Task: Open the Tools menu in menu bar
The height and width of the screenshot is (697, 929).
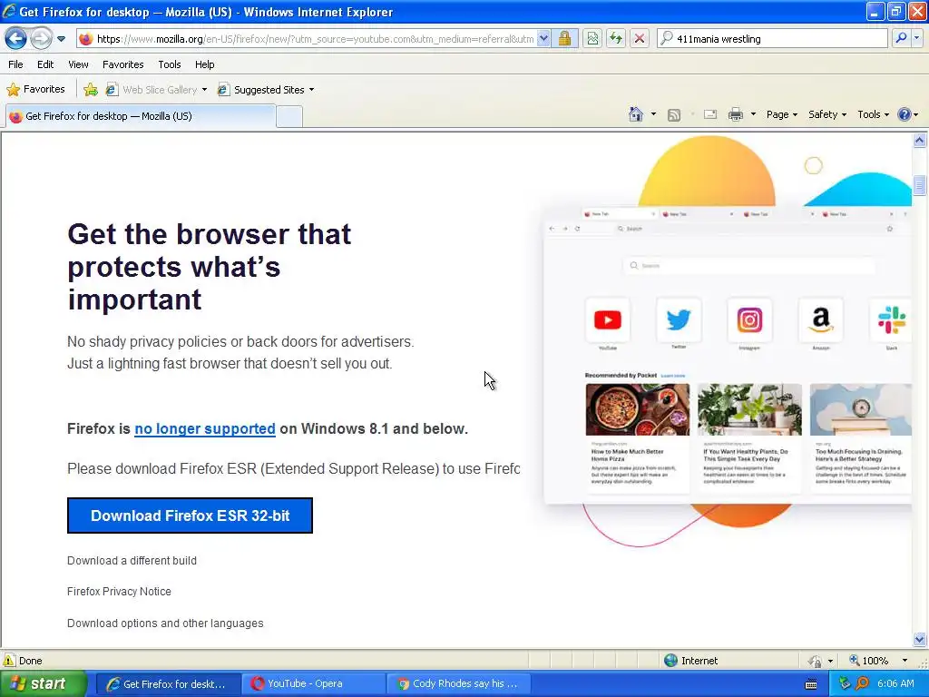Action: [x=170, y=64]
